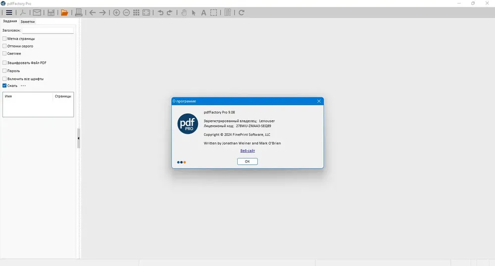Click the license code 278WU-ZMAA3-SEQ89 text
Image resolution: width=495 pixels, height=266 pixels.
[253, 126]
